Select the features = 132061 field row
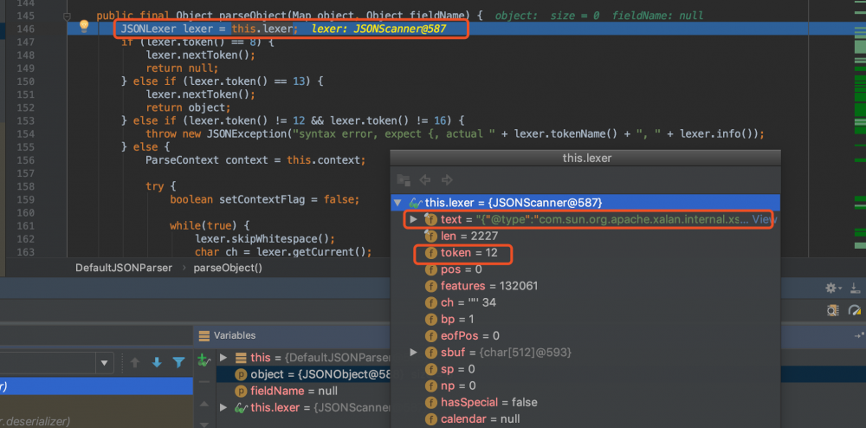This screenshot has width=866, height=428. (x=585, y=286)
